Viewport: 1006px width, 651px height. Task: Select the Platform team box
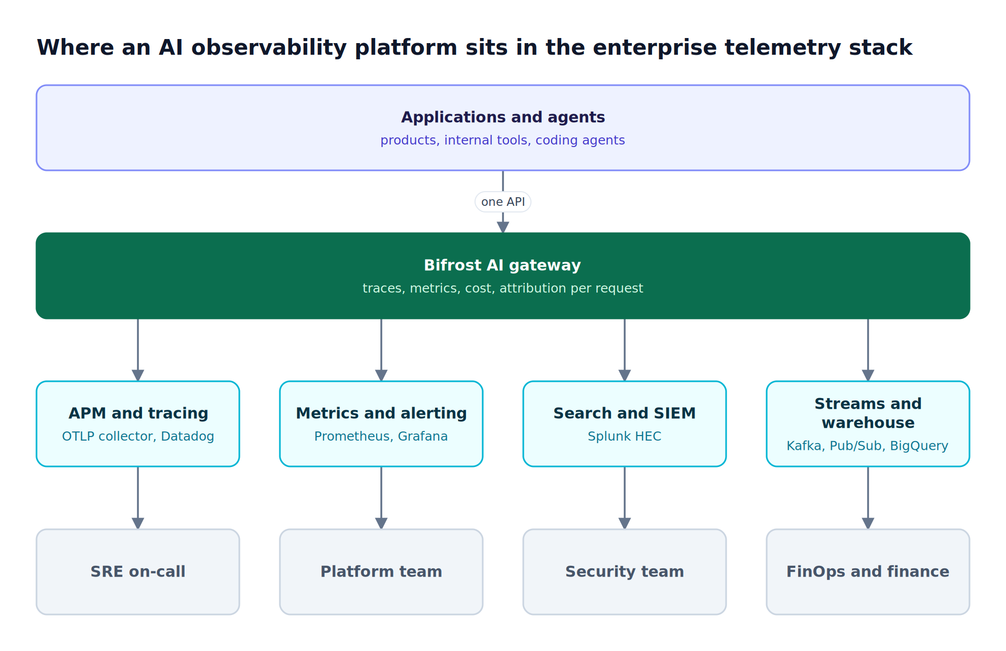[381, 572]
